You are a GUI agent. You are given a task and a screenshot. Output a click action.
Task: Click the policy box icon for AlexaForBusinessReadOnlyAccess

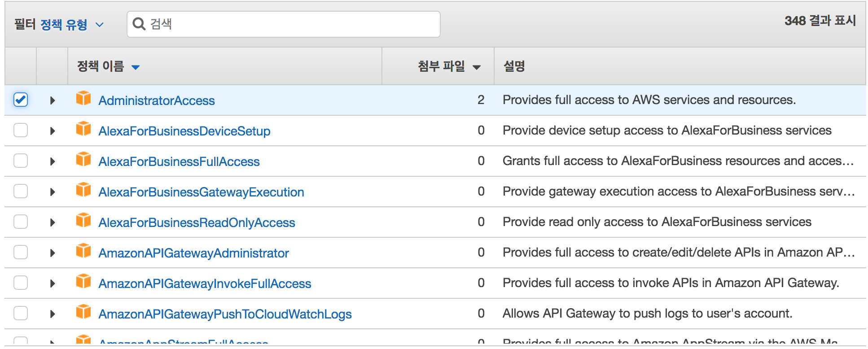click(x=83, y=220)
